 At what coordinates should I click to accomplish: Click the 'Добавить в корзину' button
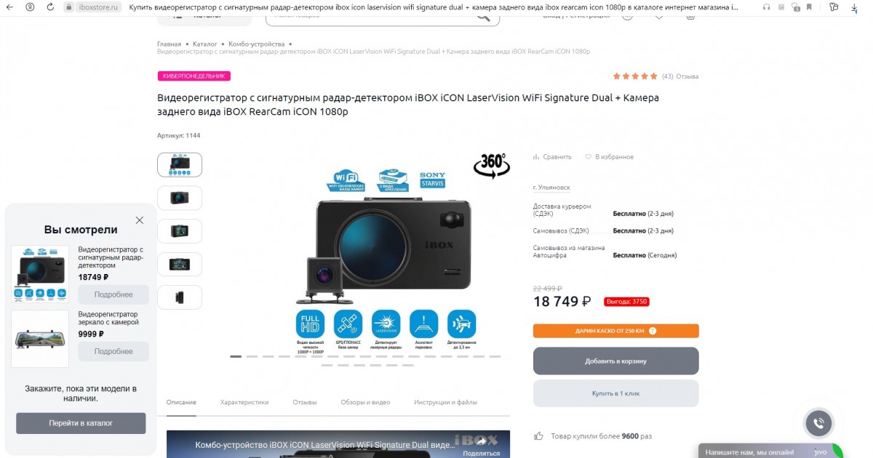pyautogui.click(x=615, y=361)
